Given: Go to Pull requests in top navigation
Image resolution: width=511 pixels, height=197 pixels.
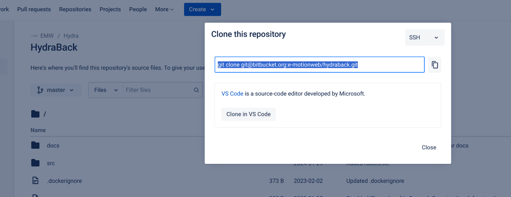Looking at the screenshot, I should pos(34,10).
